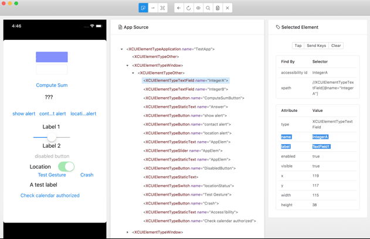Expand the last XCUIElementTypeWindow node

(127, 233)
